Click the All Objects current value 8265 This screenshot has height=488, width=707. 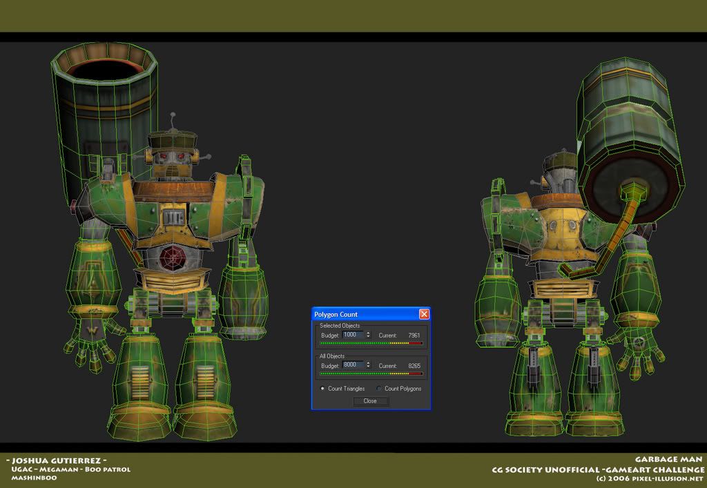click(x=414, y=365)
